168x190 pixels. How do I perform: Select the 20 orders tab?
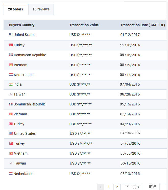(x=15, y=9)
